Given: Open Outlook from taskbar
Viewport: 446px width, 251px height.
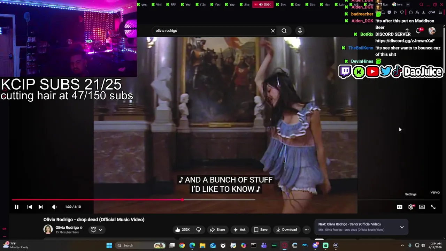Looking at the screenshot, I should click(213, 245).
